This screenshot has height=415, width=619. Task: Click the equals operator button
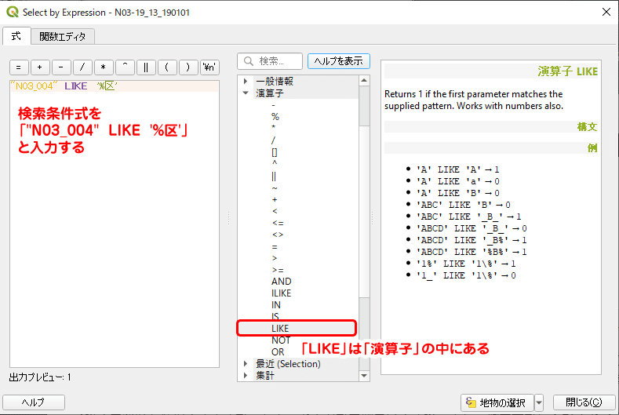[19, 67]
